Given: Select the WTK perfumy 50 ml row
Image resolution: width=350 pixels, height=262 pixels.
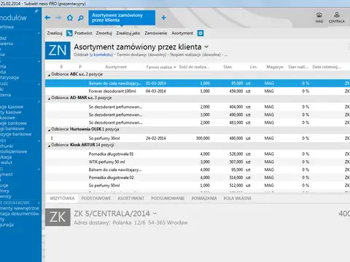Looking at the screenshot, I should click(198, 162).
